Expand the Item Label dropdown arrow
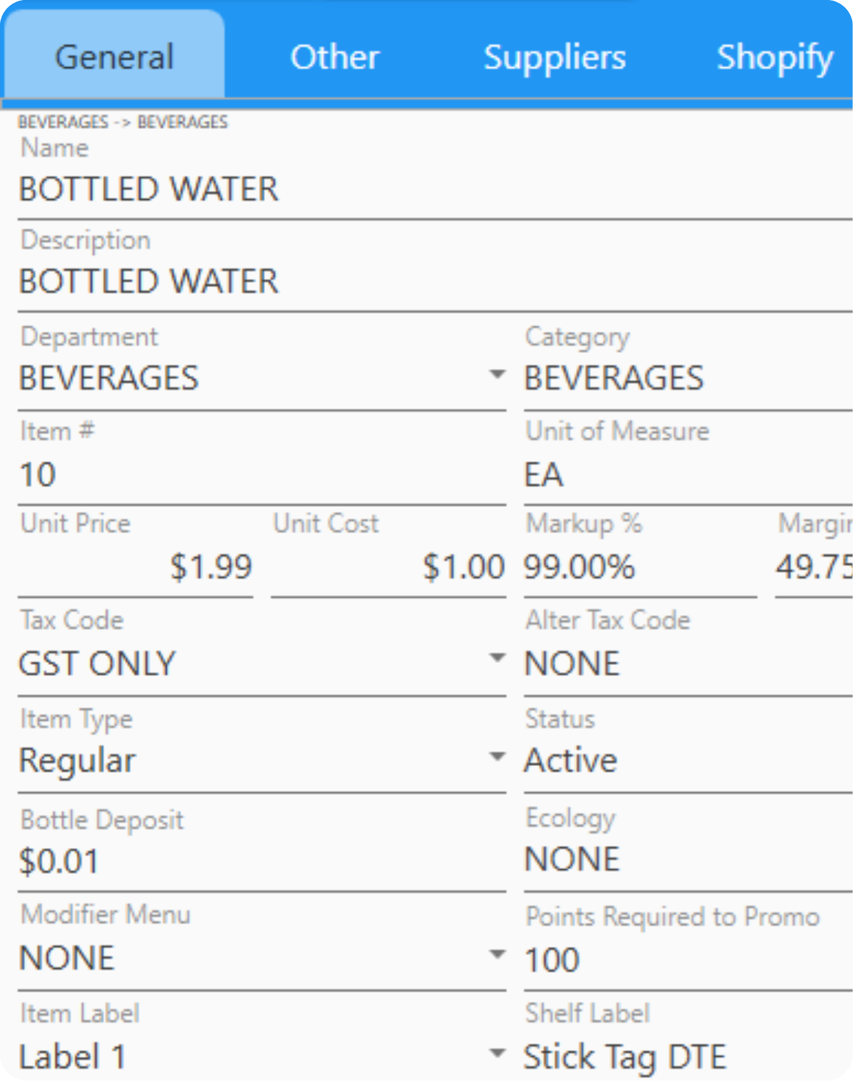 [497, 1053]
